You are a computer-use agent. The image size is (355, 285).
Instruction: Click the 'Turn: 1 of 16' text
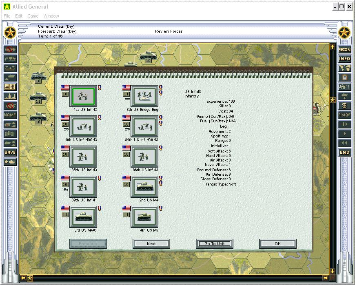pos(50,36)
